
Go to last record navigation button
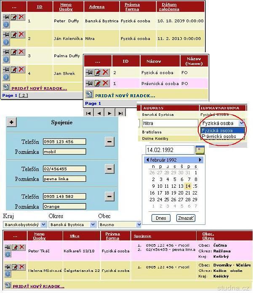(x=120, y=113)
